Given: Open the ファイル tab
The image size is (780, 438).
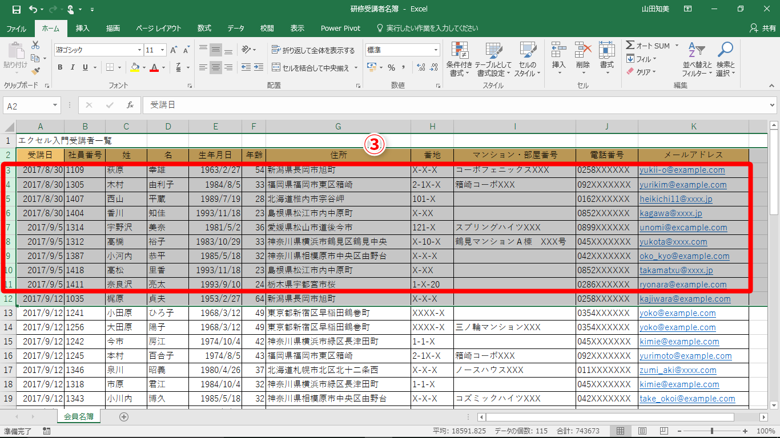Looking at the screenshot, I should pyautogui.click(x=16, y=28).
